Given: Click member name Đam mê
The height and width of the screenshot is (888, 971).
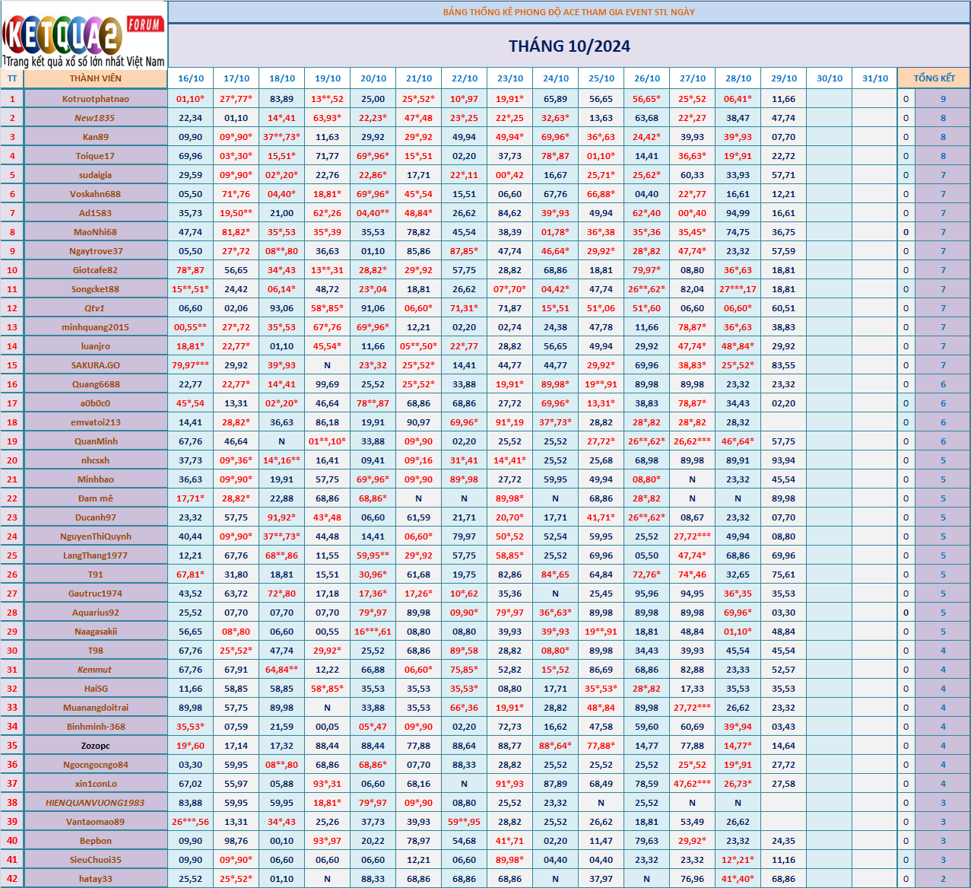Looking at the screenshot, I should click(x=95, y=498).
